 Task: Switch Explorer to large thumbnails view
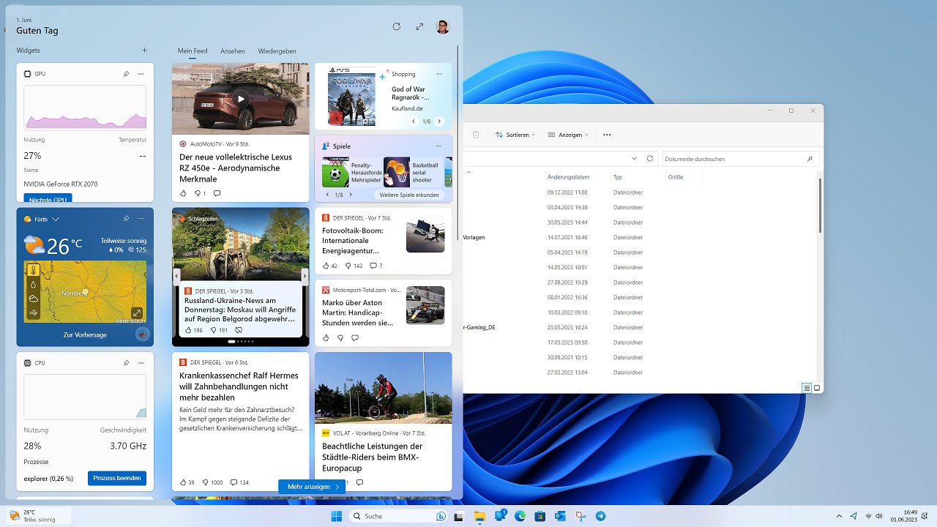(x=817, y=388)
